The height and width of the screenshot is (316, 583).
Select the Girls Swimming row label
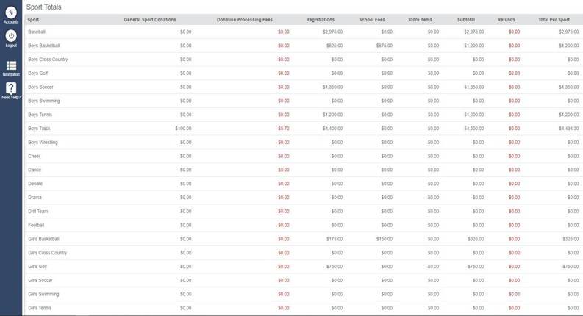point(43,294)
